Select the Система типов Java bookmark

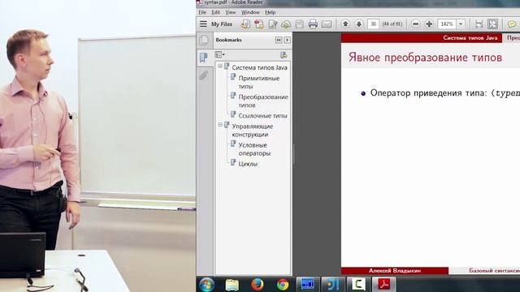(259, 67)
